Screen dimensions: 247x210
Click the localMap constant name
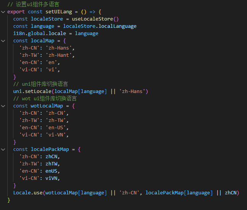42,41
